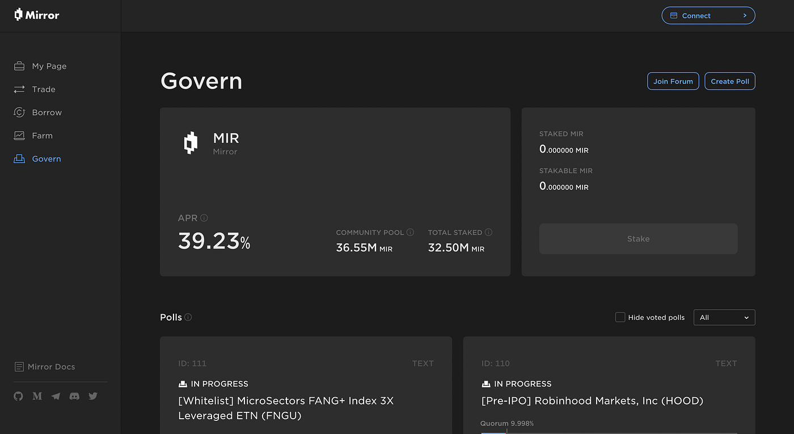794x434 pixels.
Task: Click the Staked MIR balance value
Action: [564, 150]
